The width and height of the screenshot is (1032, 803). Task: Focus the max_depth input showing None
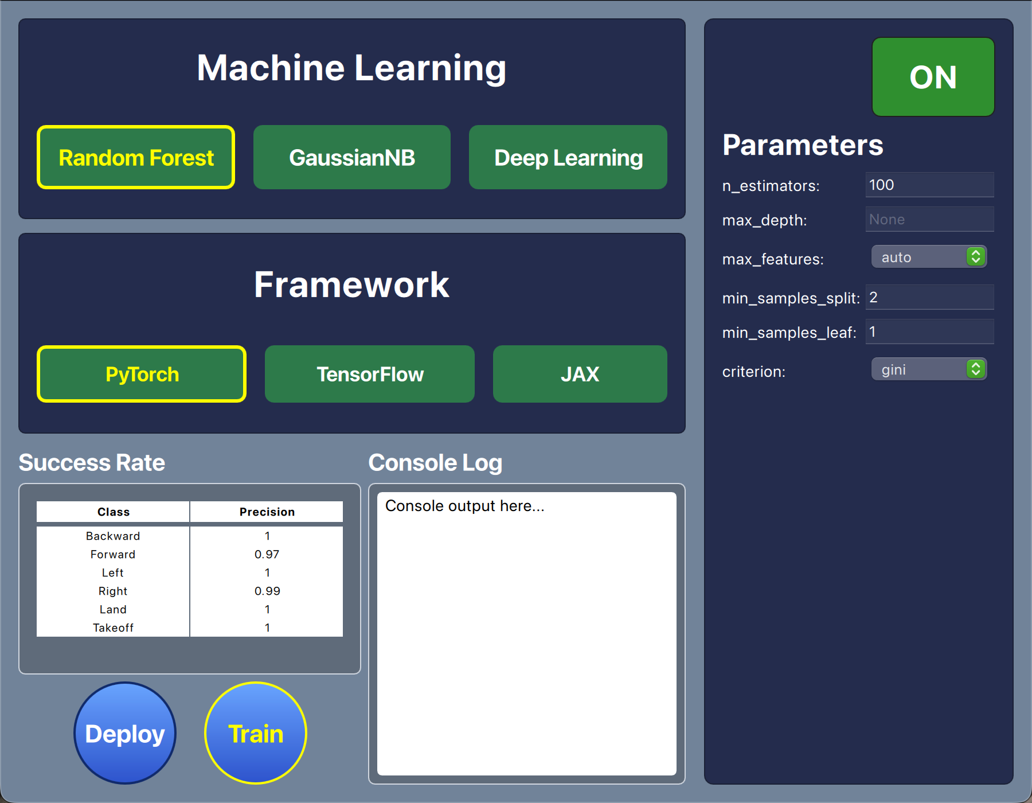[930, 219]
